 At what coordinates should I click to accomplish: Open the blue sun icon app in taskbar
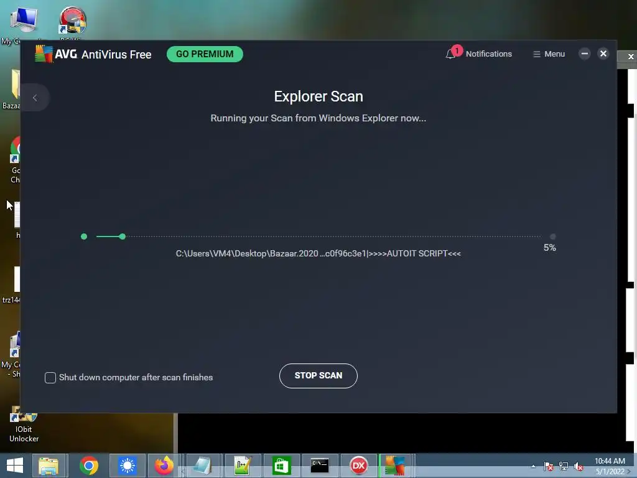coord(127,466)
